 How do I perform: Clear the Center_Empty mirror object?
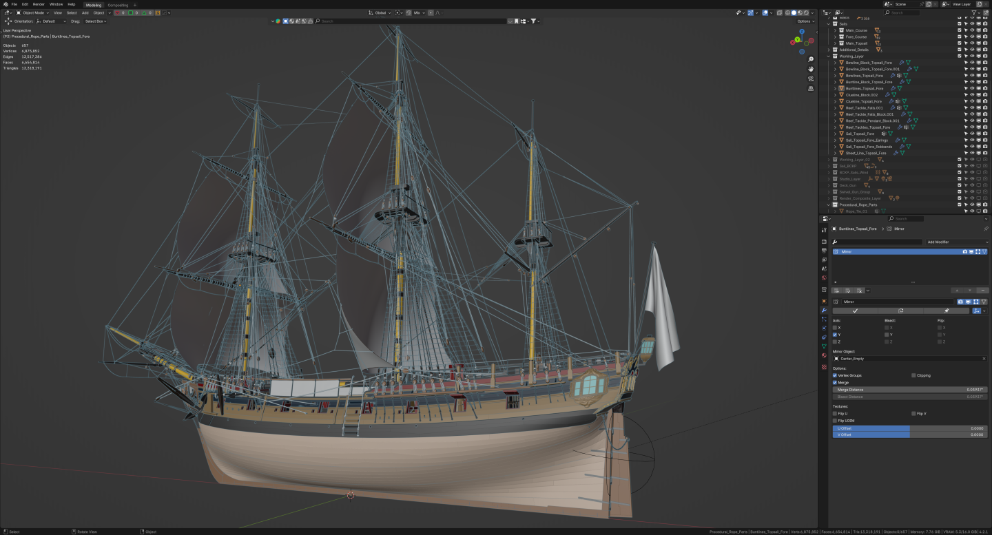(984, 359)
